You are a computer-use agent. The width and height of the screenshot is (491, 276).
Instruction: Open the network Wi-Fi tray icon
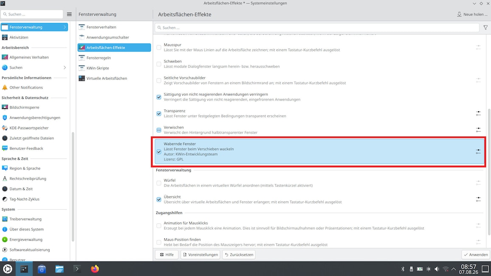coord(445,269)
